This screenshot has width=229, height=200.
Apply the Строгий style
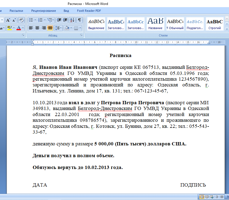click(214, 24)
